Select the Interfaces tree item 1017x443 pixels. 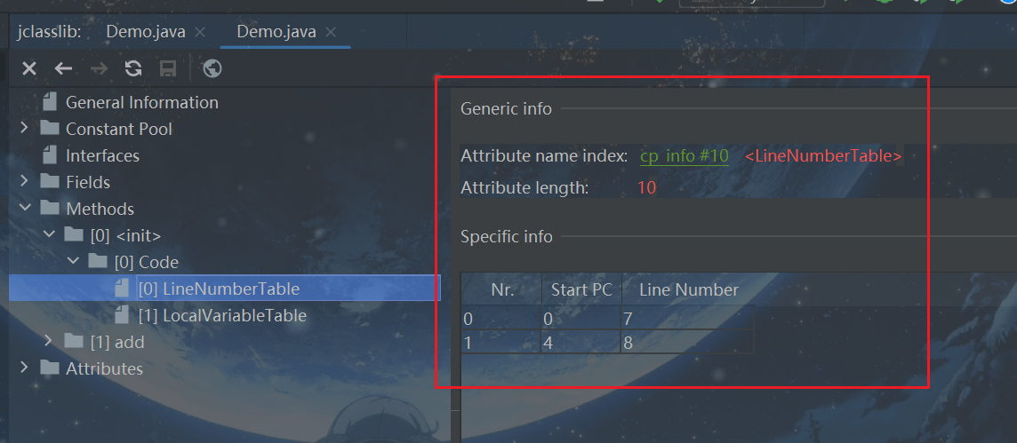click(102, 155)
